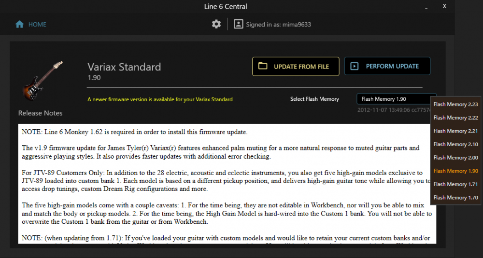Pick Flash Memory 2.00 entry
Image resolution: width=483 pixels, height=258 pixels.
tap(455, 157)
